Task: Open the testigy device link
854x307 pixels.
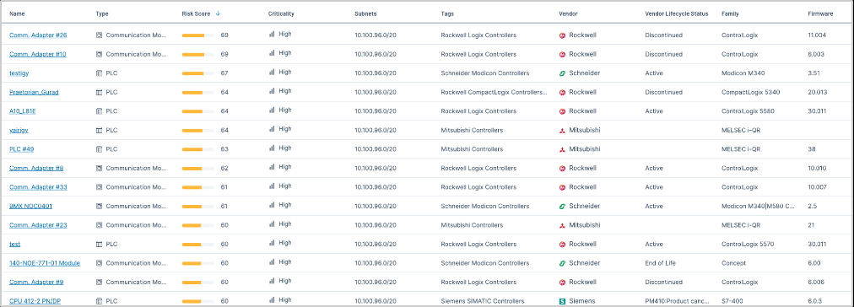Action: [19, 73]
